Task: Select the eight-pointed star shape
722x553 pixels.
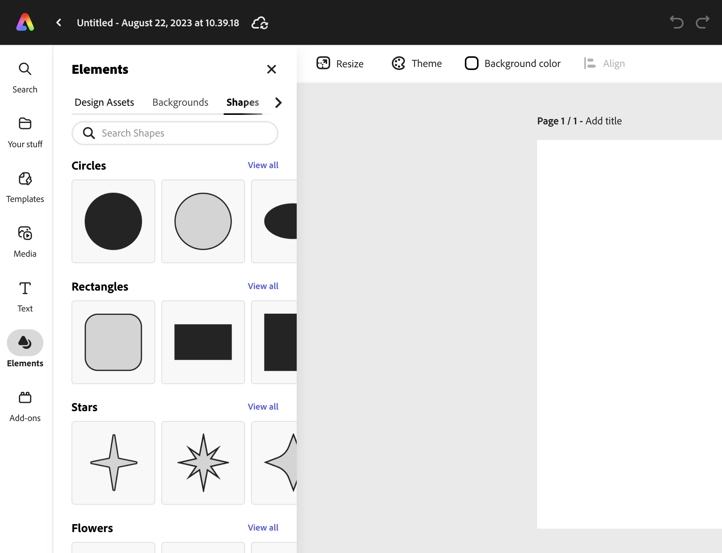Action: coord(203,463)
